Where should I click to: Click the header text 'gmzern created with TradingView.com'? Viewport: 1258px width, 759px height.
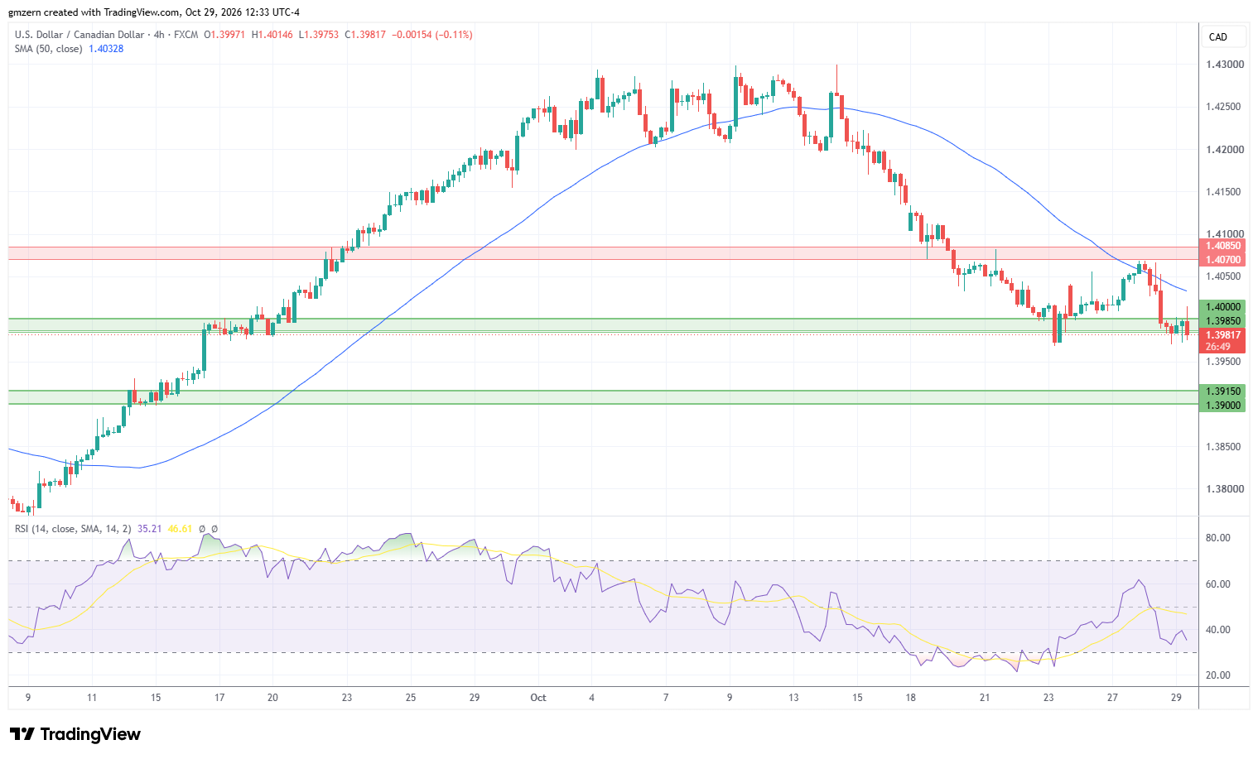[94, 12]
